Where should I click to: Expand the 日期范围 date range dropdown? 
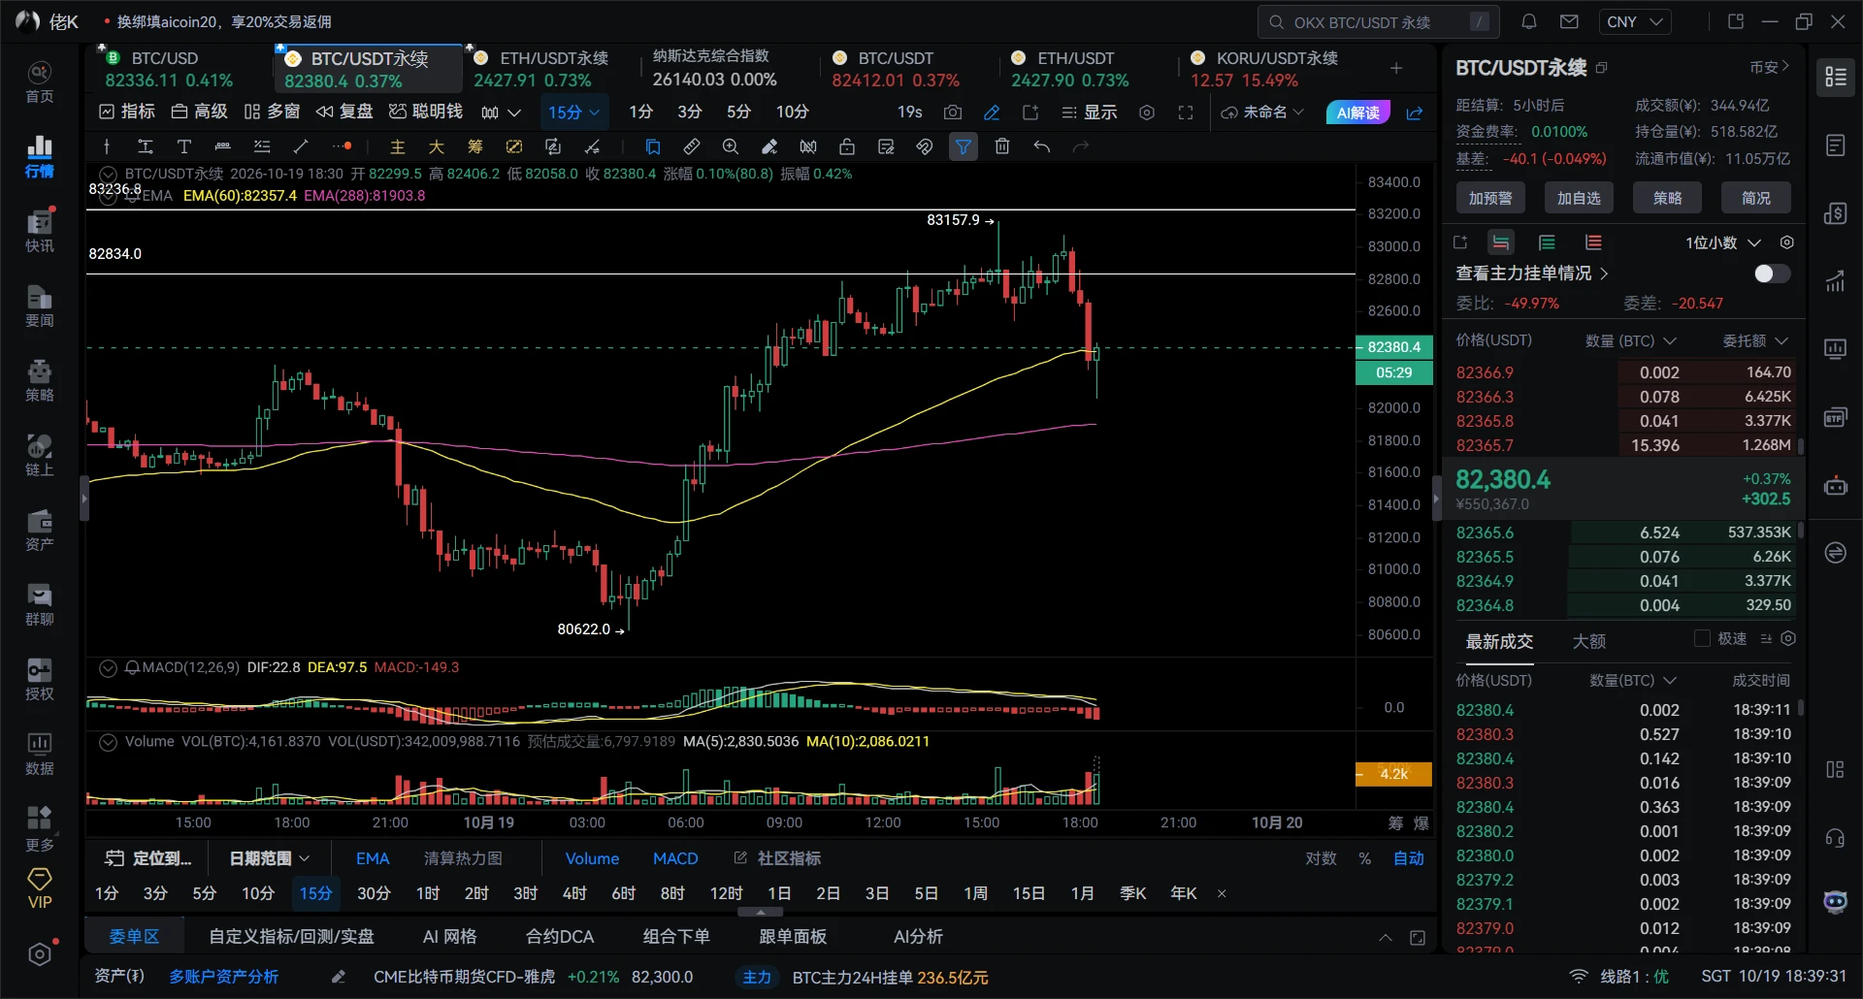269,858
